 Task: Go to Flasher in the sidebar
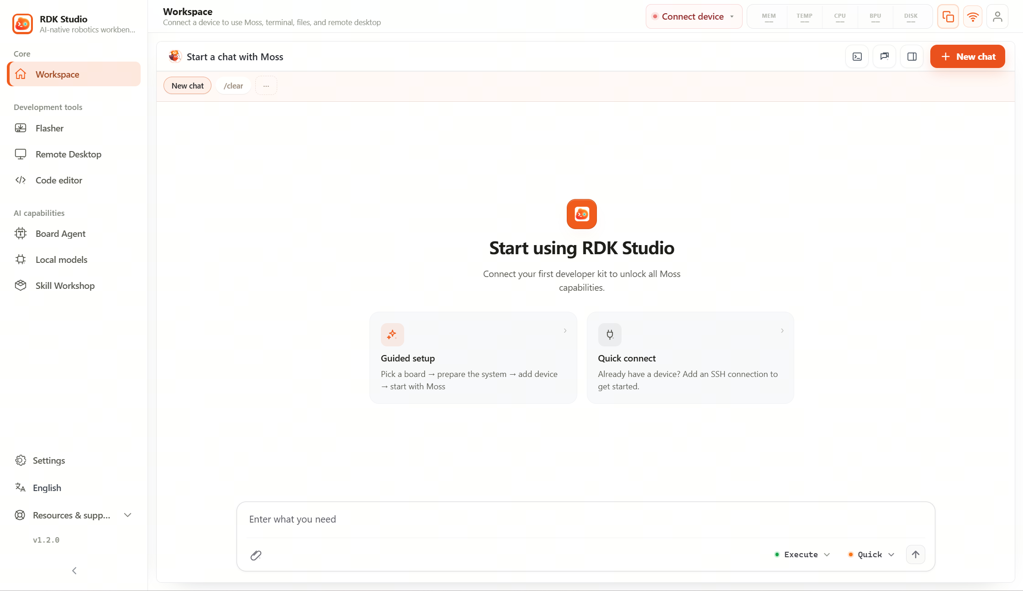click(x=74, y=128)
